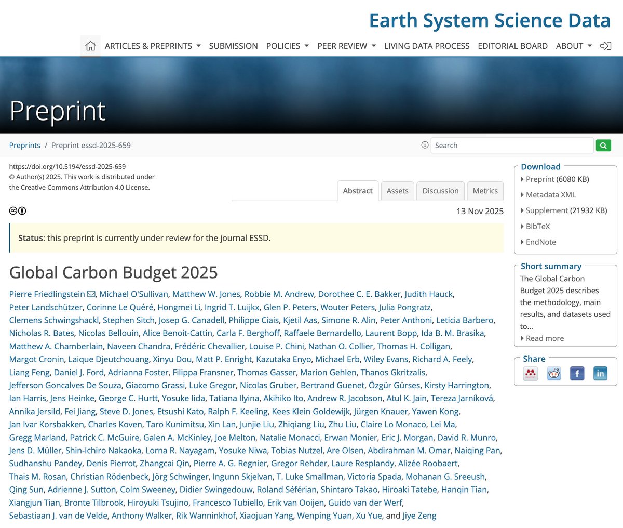Open author Ralph F. Keeling's link
Image resolution: width=623 pixels, height=528 pixels.
click(238, 411)
